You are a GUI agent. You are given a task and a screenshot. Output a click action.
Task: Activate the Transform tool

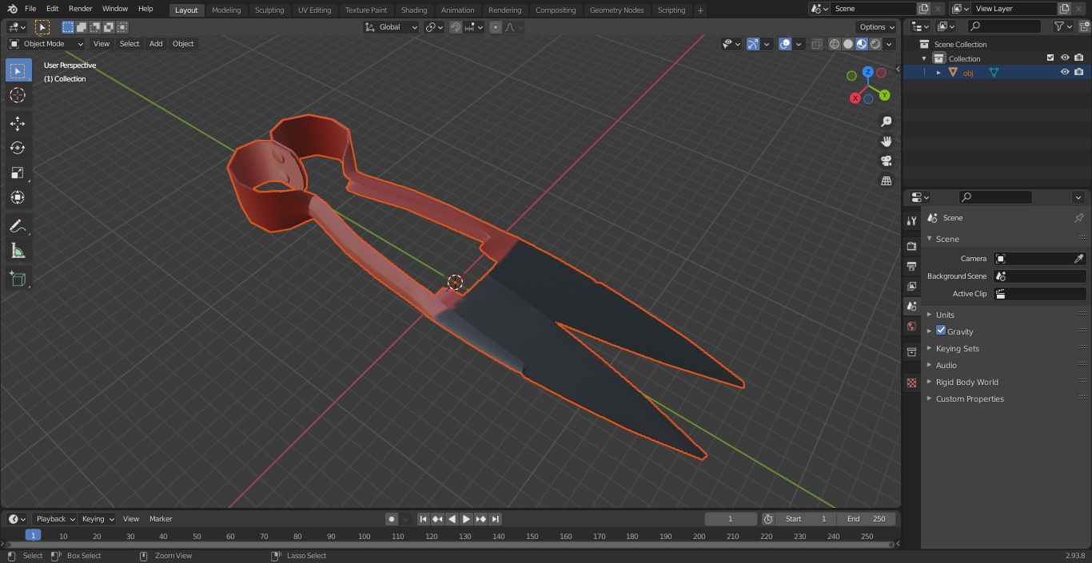[18, 197]
